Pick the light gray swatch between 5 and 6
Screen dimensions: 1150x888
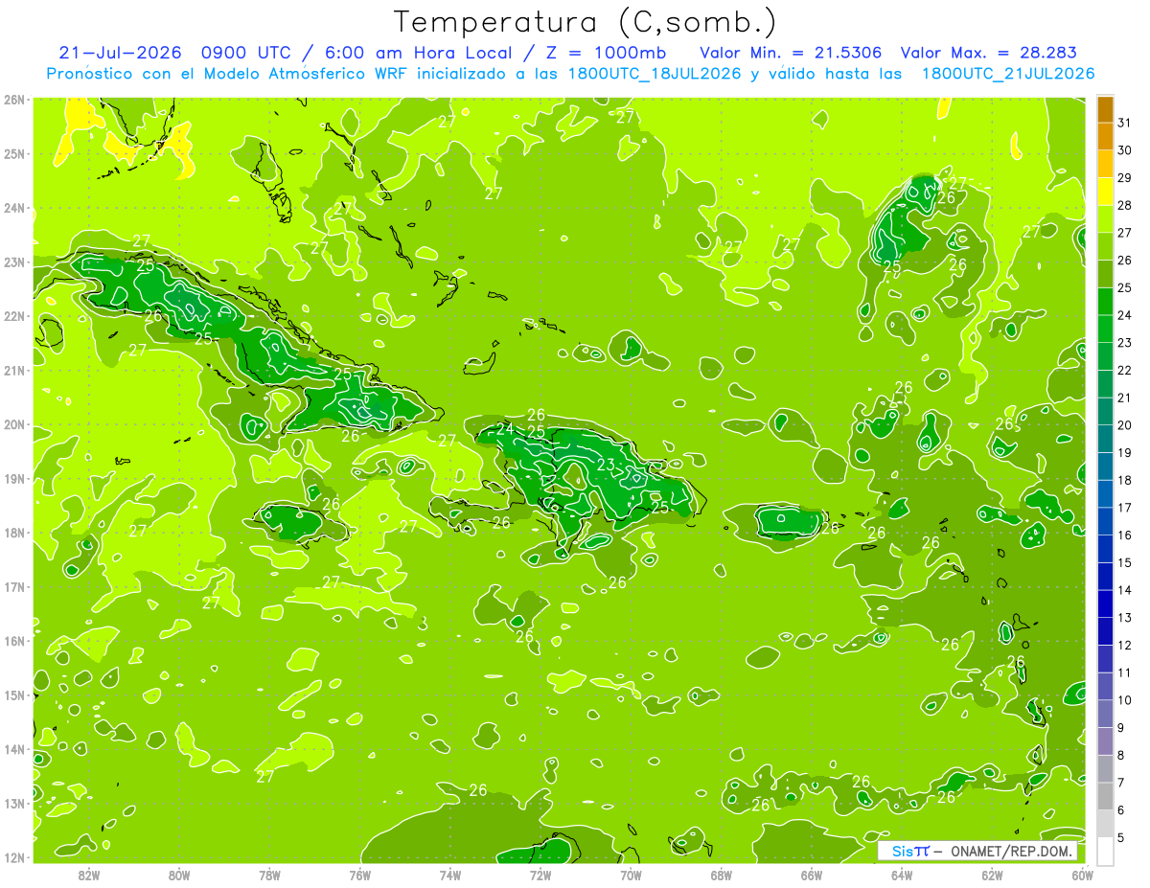tap(1106, 824)
